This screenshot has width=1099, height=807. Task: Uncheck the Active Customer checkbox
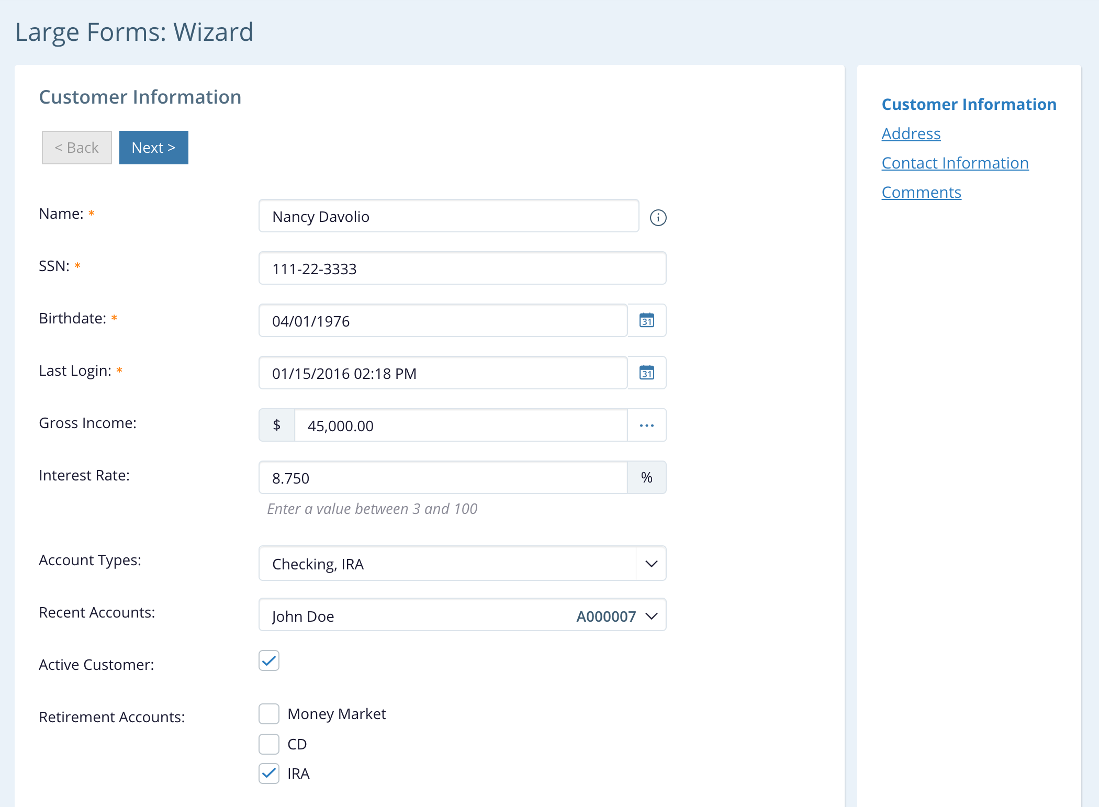coord(269,660)
